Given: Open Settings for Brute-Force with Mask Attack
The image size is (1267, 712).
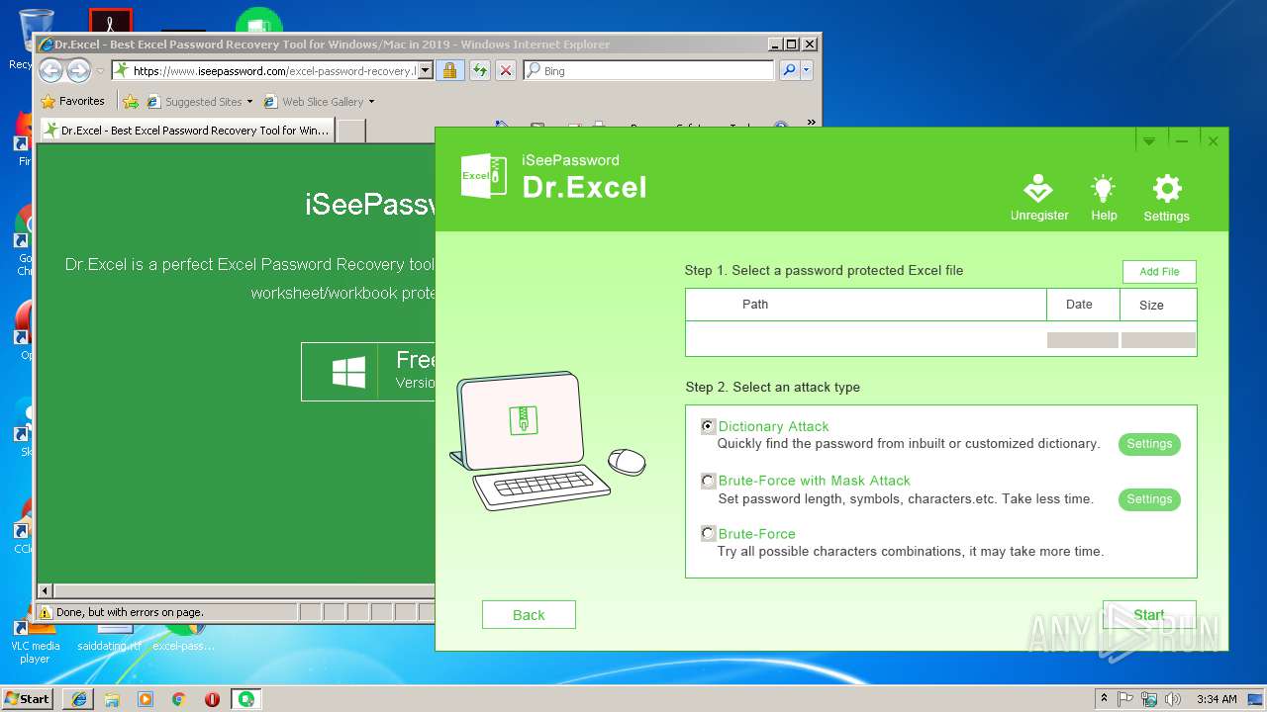Looking at the screenshot, I should click(x=1149, y=499).
